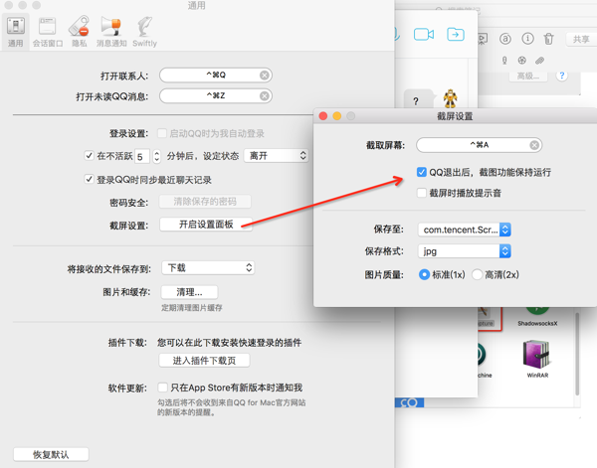Screen dimensions: 597x468
Task: Click the yellow robot avatar
Action: point(450,98)
